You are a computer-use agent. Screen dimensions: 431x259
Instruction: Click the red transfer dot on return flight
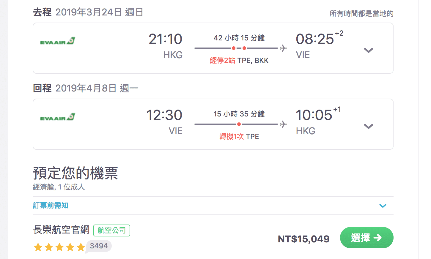239,124
